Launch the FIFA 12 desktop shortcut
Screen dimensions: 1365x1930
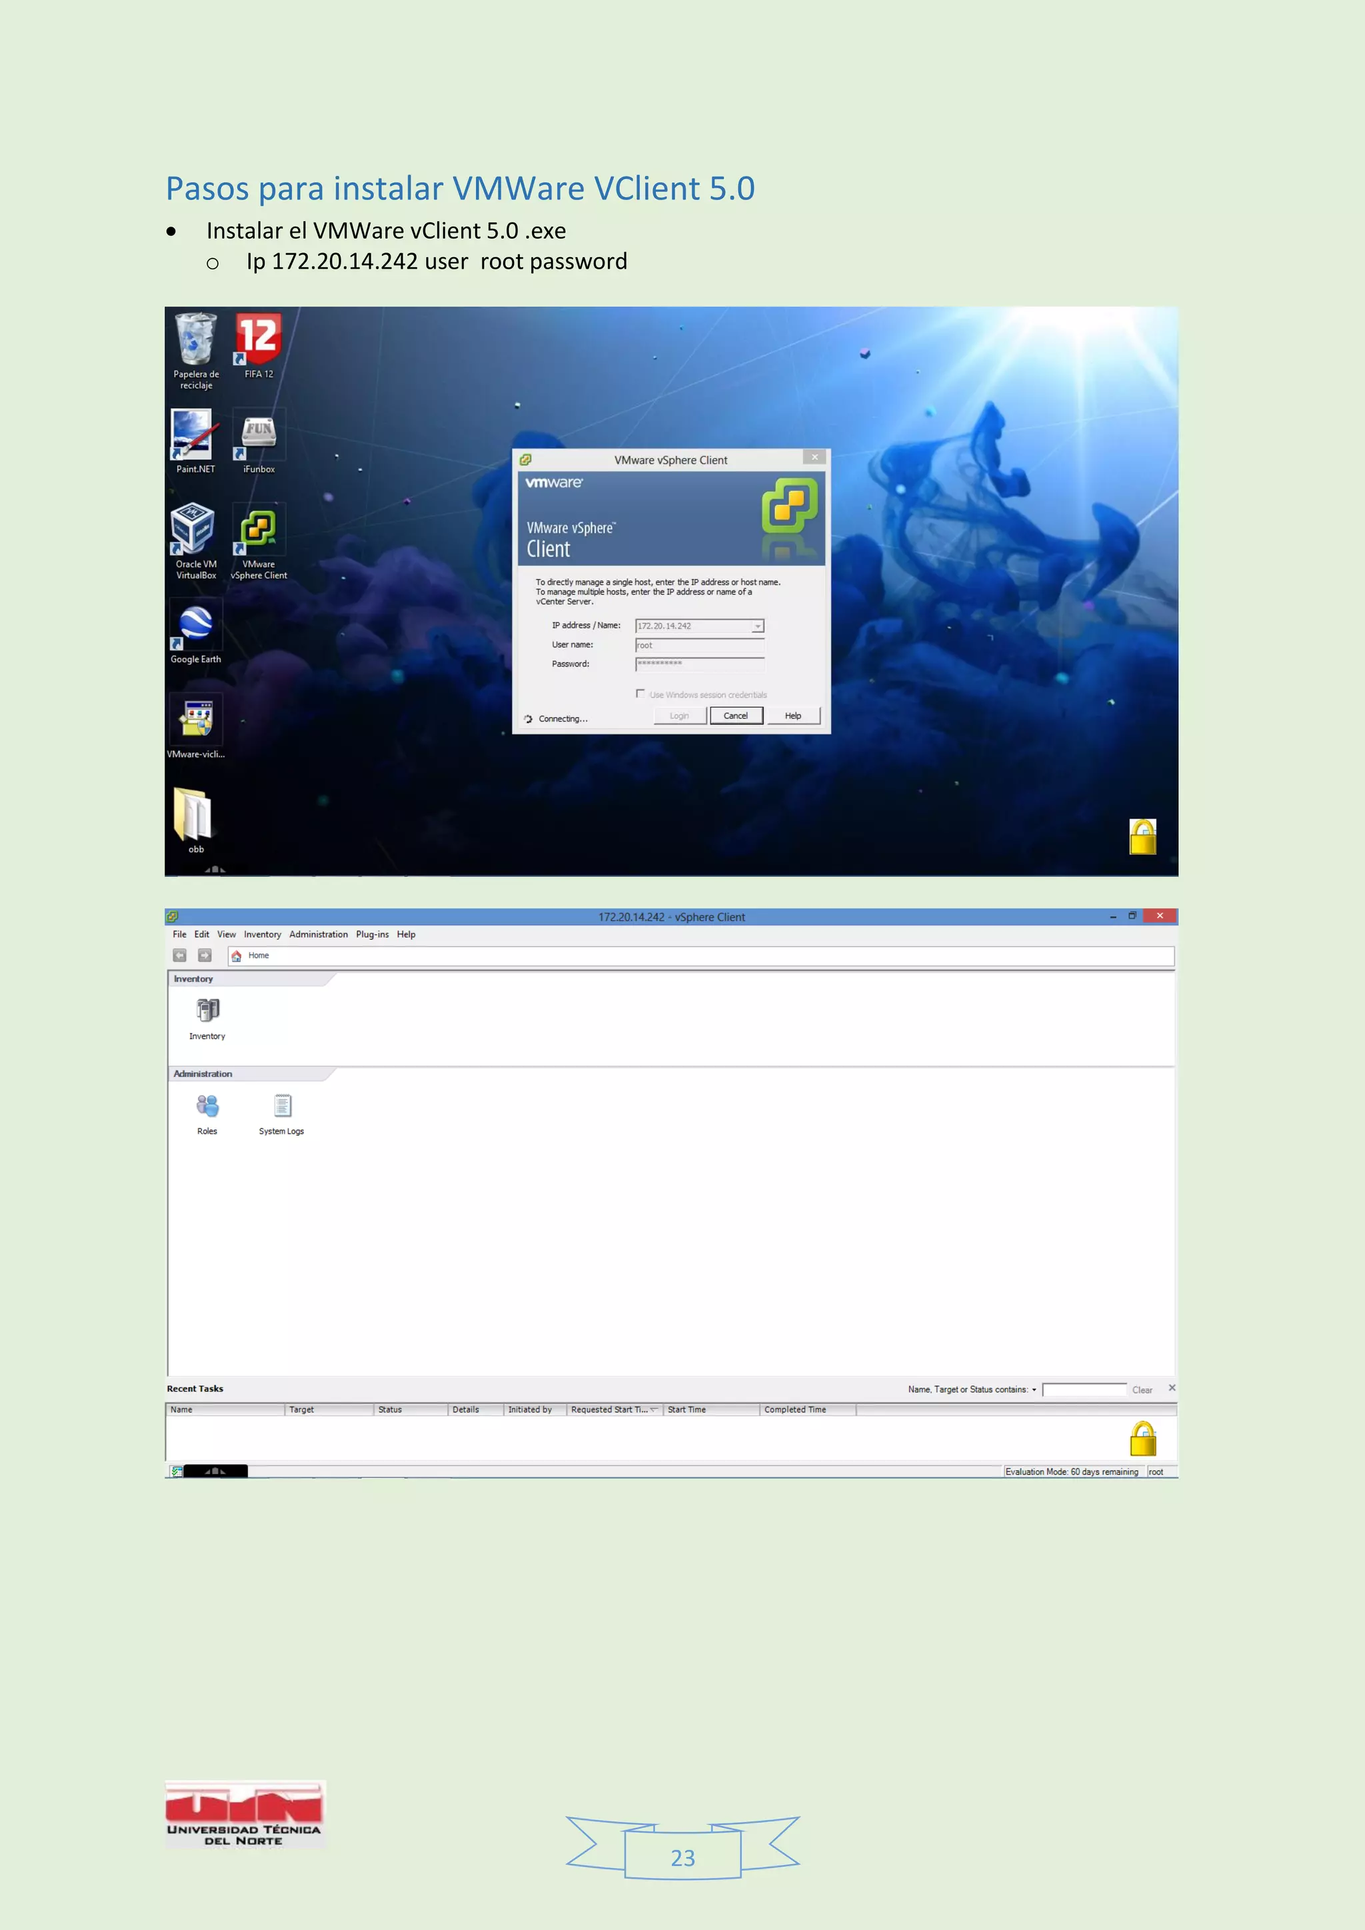[258, 345]
